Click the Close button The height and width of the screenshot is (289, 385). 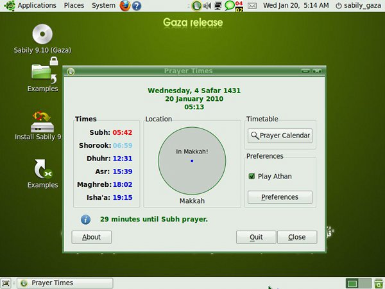click(x=297, y=237)
